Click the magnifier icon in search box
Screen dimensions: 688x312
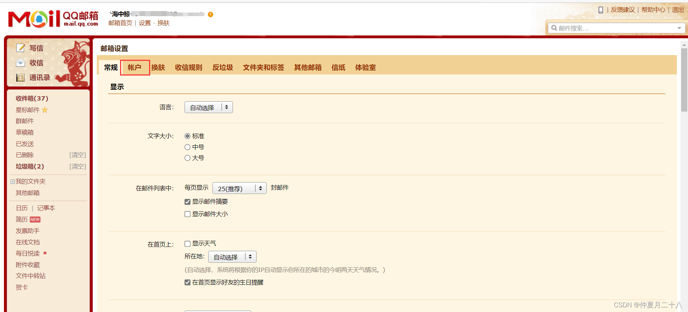554,28
